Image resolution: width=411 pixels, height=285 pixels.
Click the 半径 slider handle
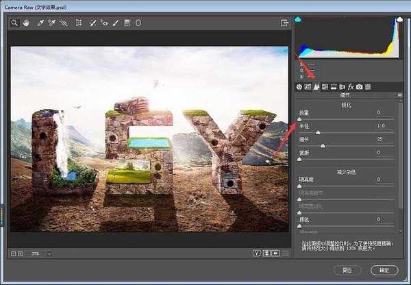click(x=317, y=132)
